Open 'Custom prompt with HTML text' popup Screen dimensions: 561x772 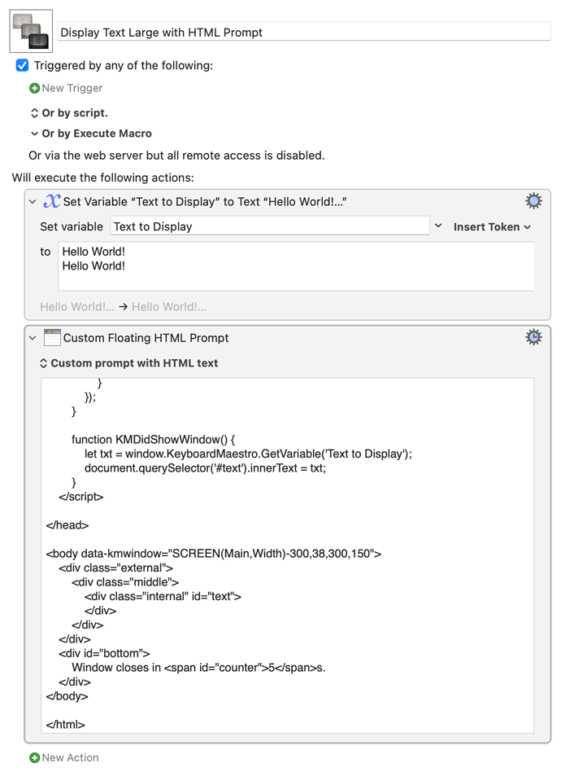point(128,363)
